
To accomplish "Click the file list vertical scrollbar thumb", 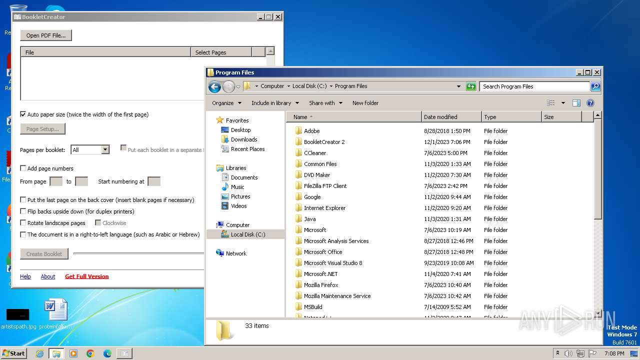I will 597,168.
